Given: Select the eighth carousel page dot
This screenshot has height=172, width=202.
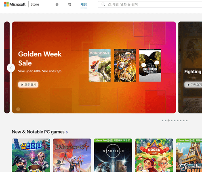Looking at the screenshot, I should click(184, 120).
